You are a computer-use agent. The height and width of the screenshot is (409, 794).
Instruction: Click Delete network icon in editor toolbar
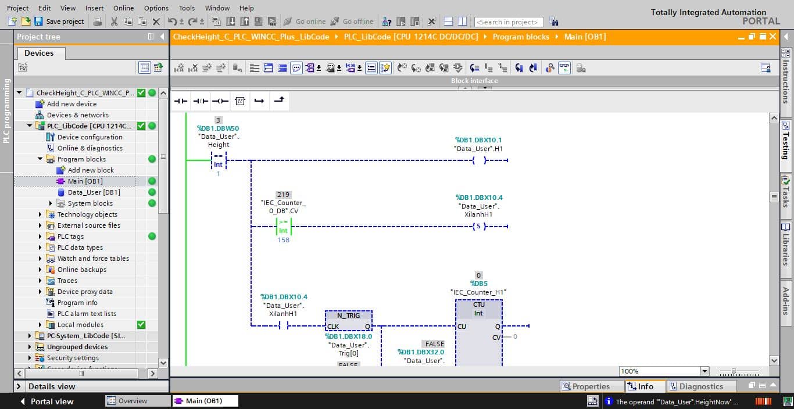(193, 68)
